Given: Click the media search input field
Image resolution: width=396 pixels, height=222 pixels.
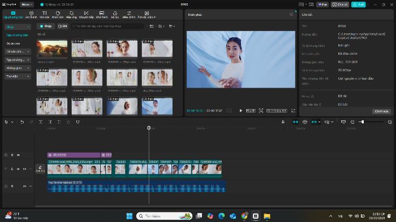Looking at the screenshot, I should pyautogui.click(x=107, y=26).
